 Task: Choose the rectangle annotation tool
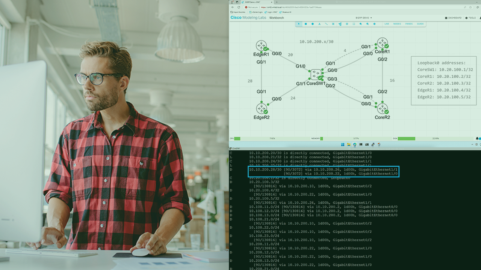click(306, 24)
